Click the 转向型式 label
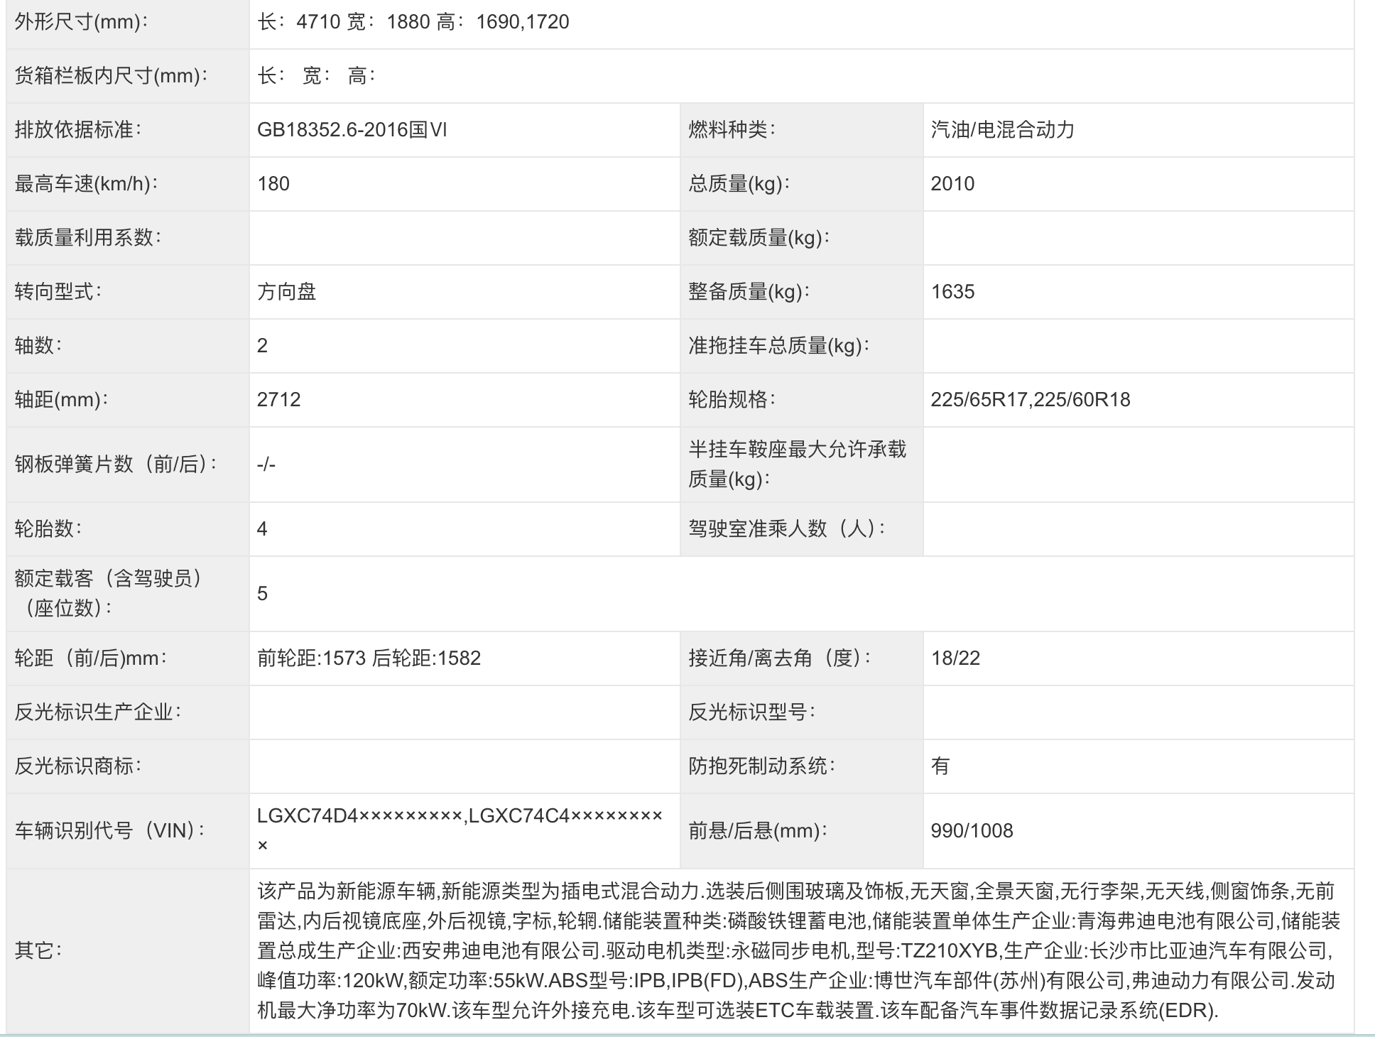This screenshot has height=1037, width=1375. [58, 292]
